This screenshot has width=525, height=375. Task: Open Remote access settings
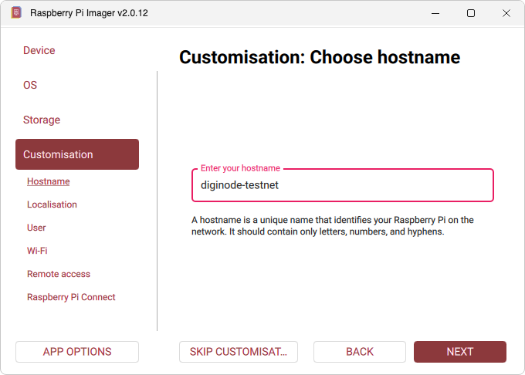click(59, 274)
